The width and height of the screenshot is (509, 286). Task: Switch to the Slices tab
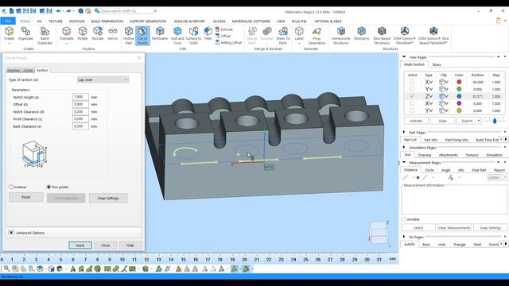[x=437, y=65]
